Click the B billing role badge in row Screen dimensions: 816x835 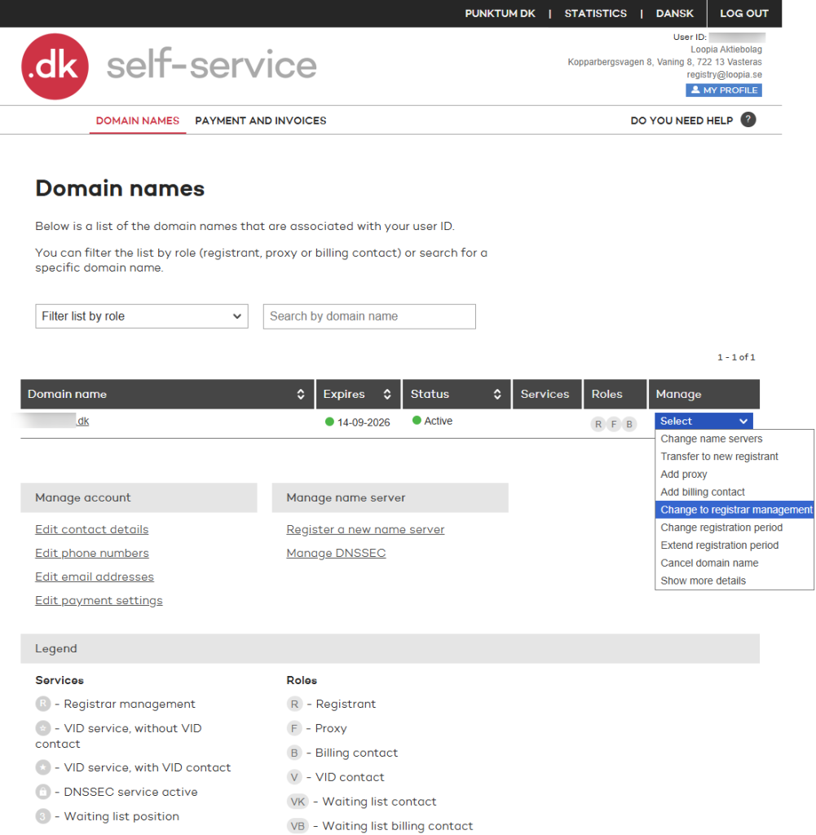[629, 424]
